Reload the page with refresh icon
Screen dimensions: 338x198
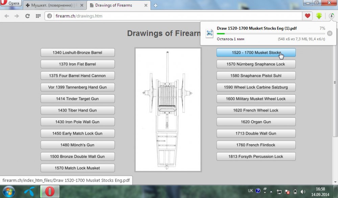point(27,16)
